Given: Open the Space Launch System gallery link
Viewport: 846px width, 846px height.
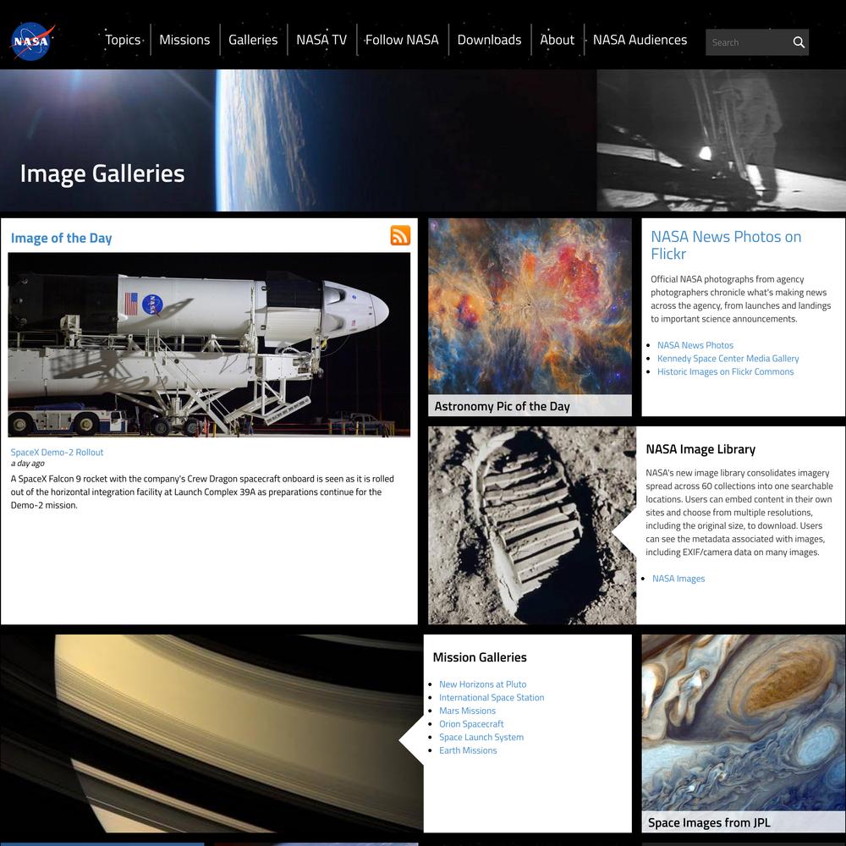Looking at the screenshot, I should point(481,737).
